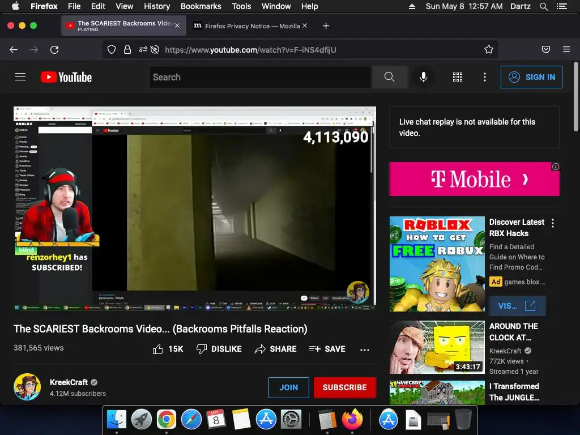
Task: Save the video to a playlist
Action: [x=327, y=349]
